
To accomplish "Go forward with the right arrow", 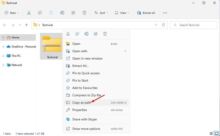I will click(13, 25).
